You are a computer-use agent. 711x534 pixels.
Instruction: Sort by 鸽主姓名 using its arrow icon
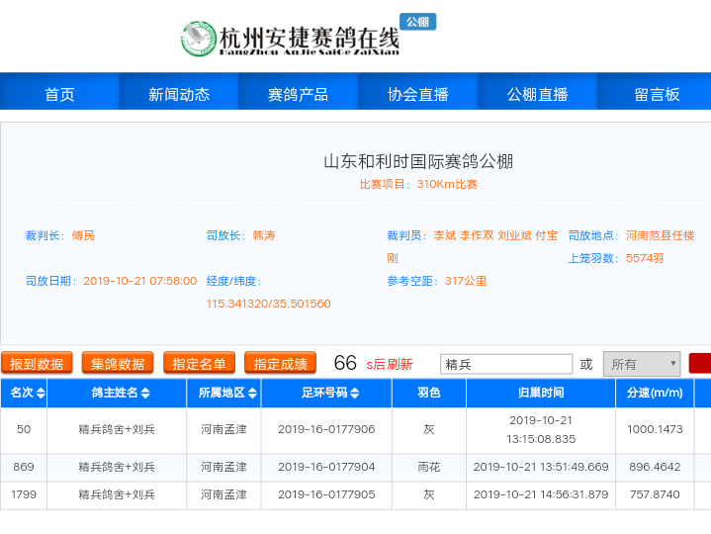(x=145, y=393)
